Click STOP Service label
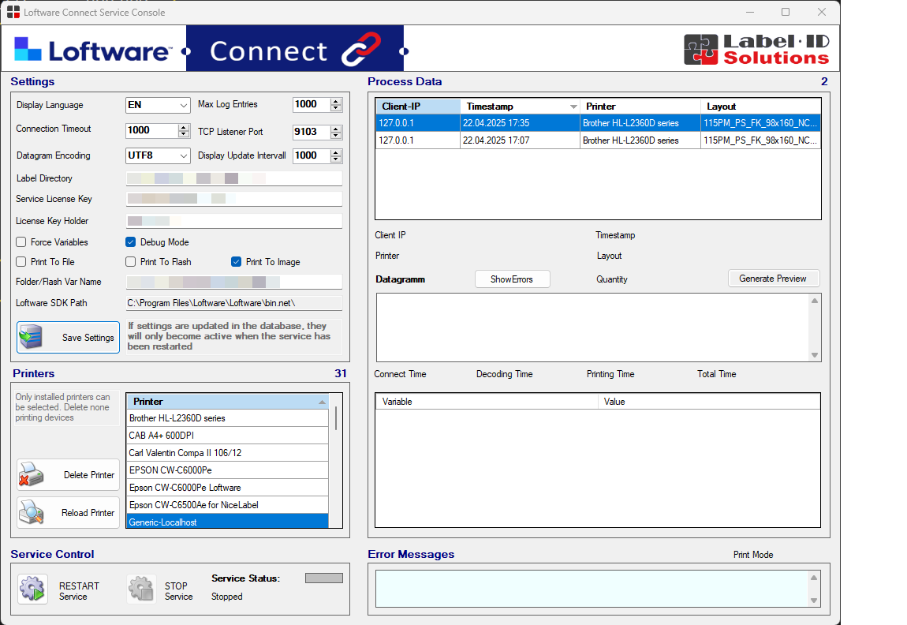Image resolution: width=907 pixels, height=625 pixels. [x=179, y=591]
